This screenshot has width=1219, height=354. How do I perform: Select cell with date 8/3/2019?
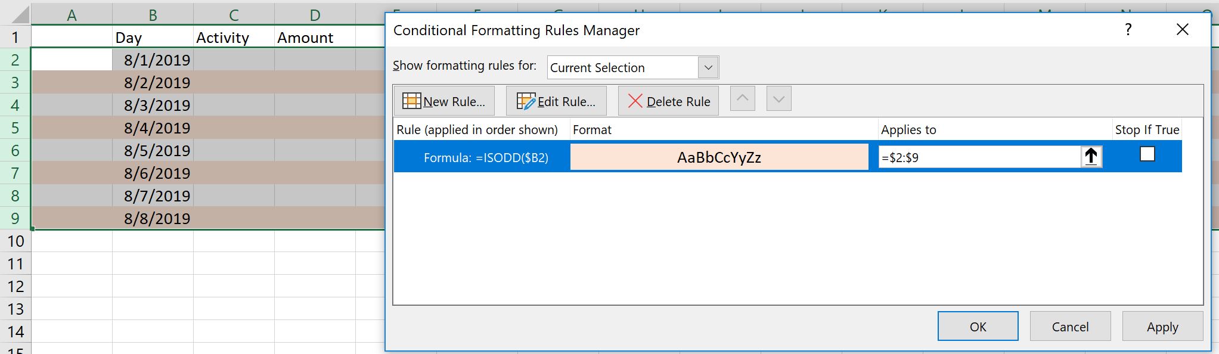click(x=153, y=105)
